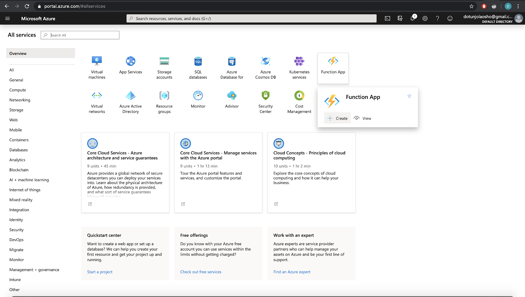Select the Compute category
The width and height of the screenshot is (525, 297).
[18, 90]
